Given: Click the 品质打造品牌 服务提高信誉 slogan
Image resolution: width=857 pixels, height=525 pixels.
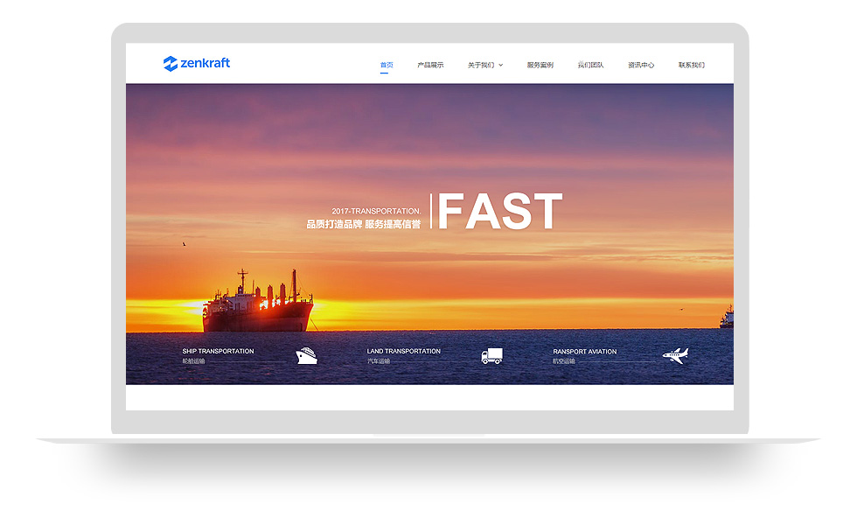Looking at the screenshot, I should (x=364, y=224).
